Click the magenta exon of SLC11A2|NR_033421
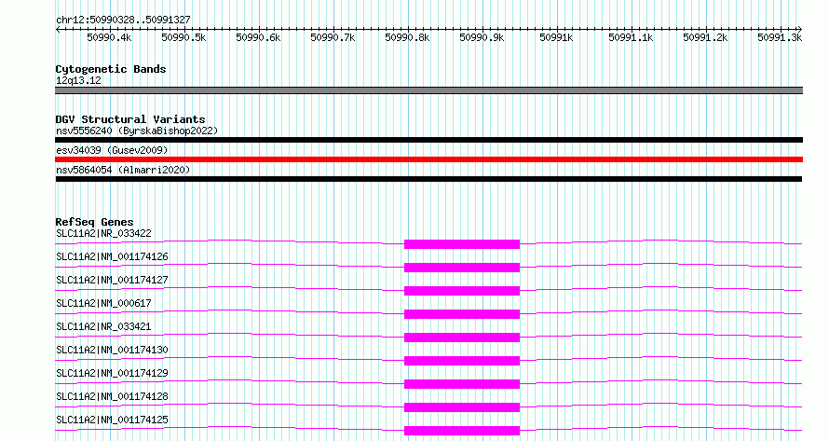829x441 pixels. (x=462, y=338)
